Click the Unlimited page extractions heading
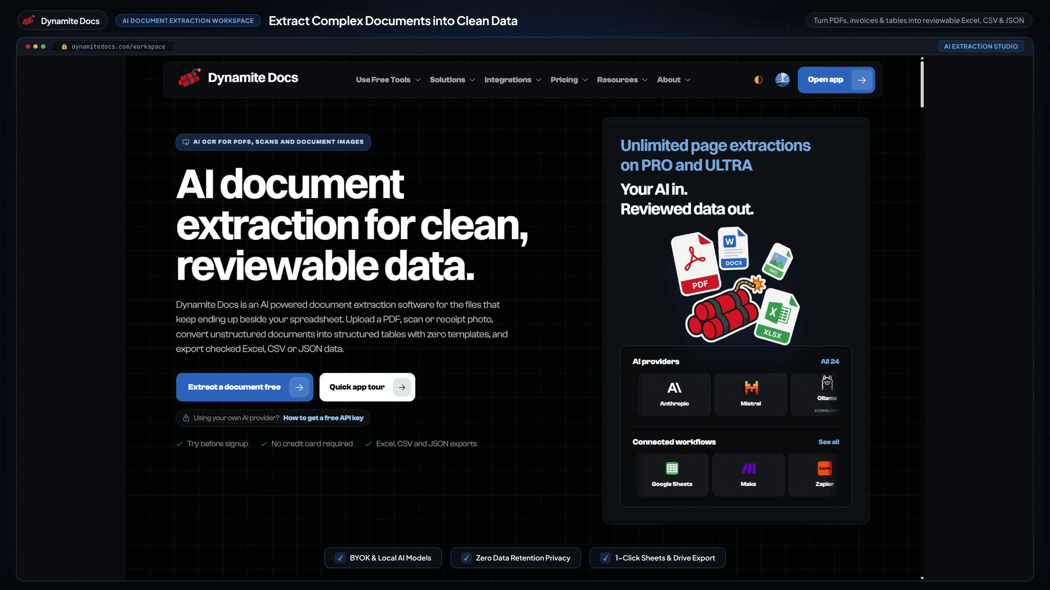The image size is (1050, 590). 715,155
